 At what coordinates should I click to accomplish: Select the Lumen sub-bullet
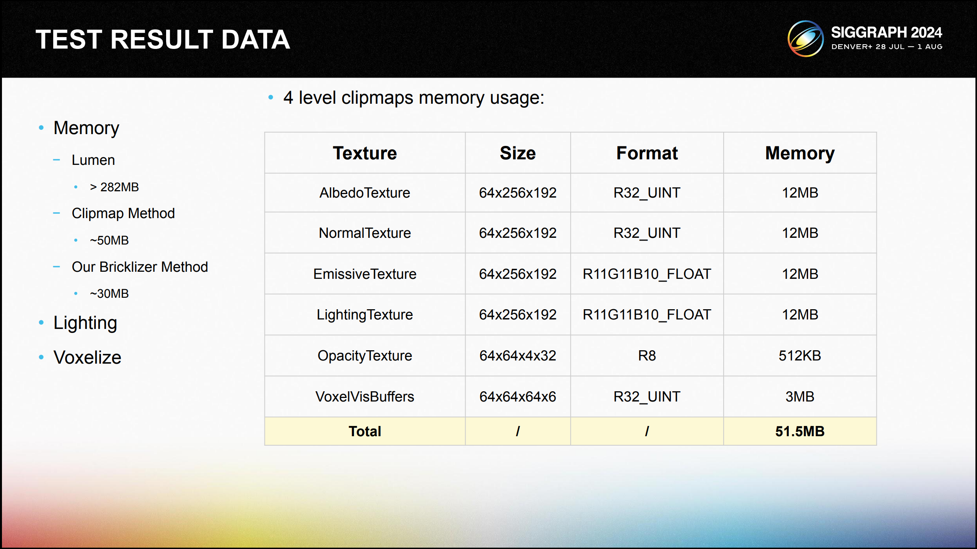click(93, 160)
